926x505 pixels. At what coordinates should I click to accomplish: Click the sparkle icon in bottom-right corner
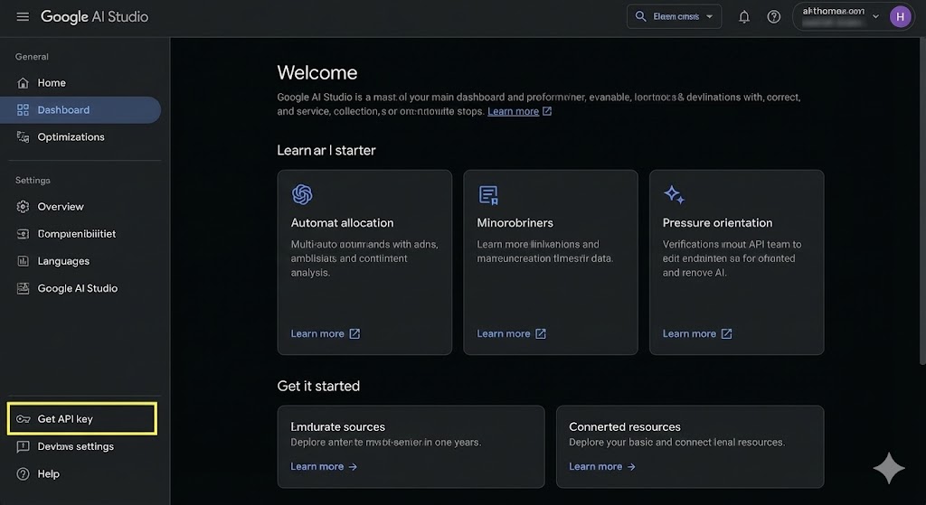(889, 468)
